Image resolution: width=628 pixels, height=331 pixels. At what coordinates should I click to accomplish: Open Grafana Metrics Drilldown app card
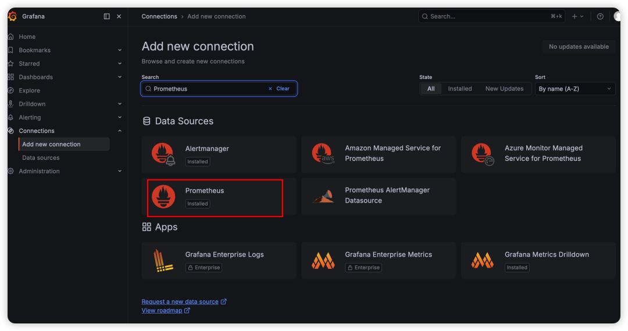(538, 260)
